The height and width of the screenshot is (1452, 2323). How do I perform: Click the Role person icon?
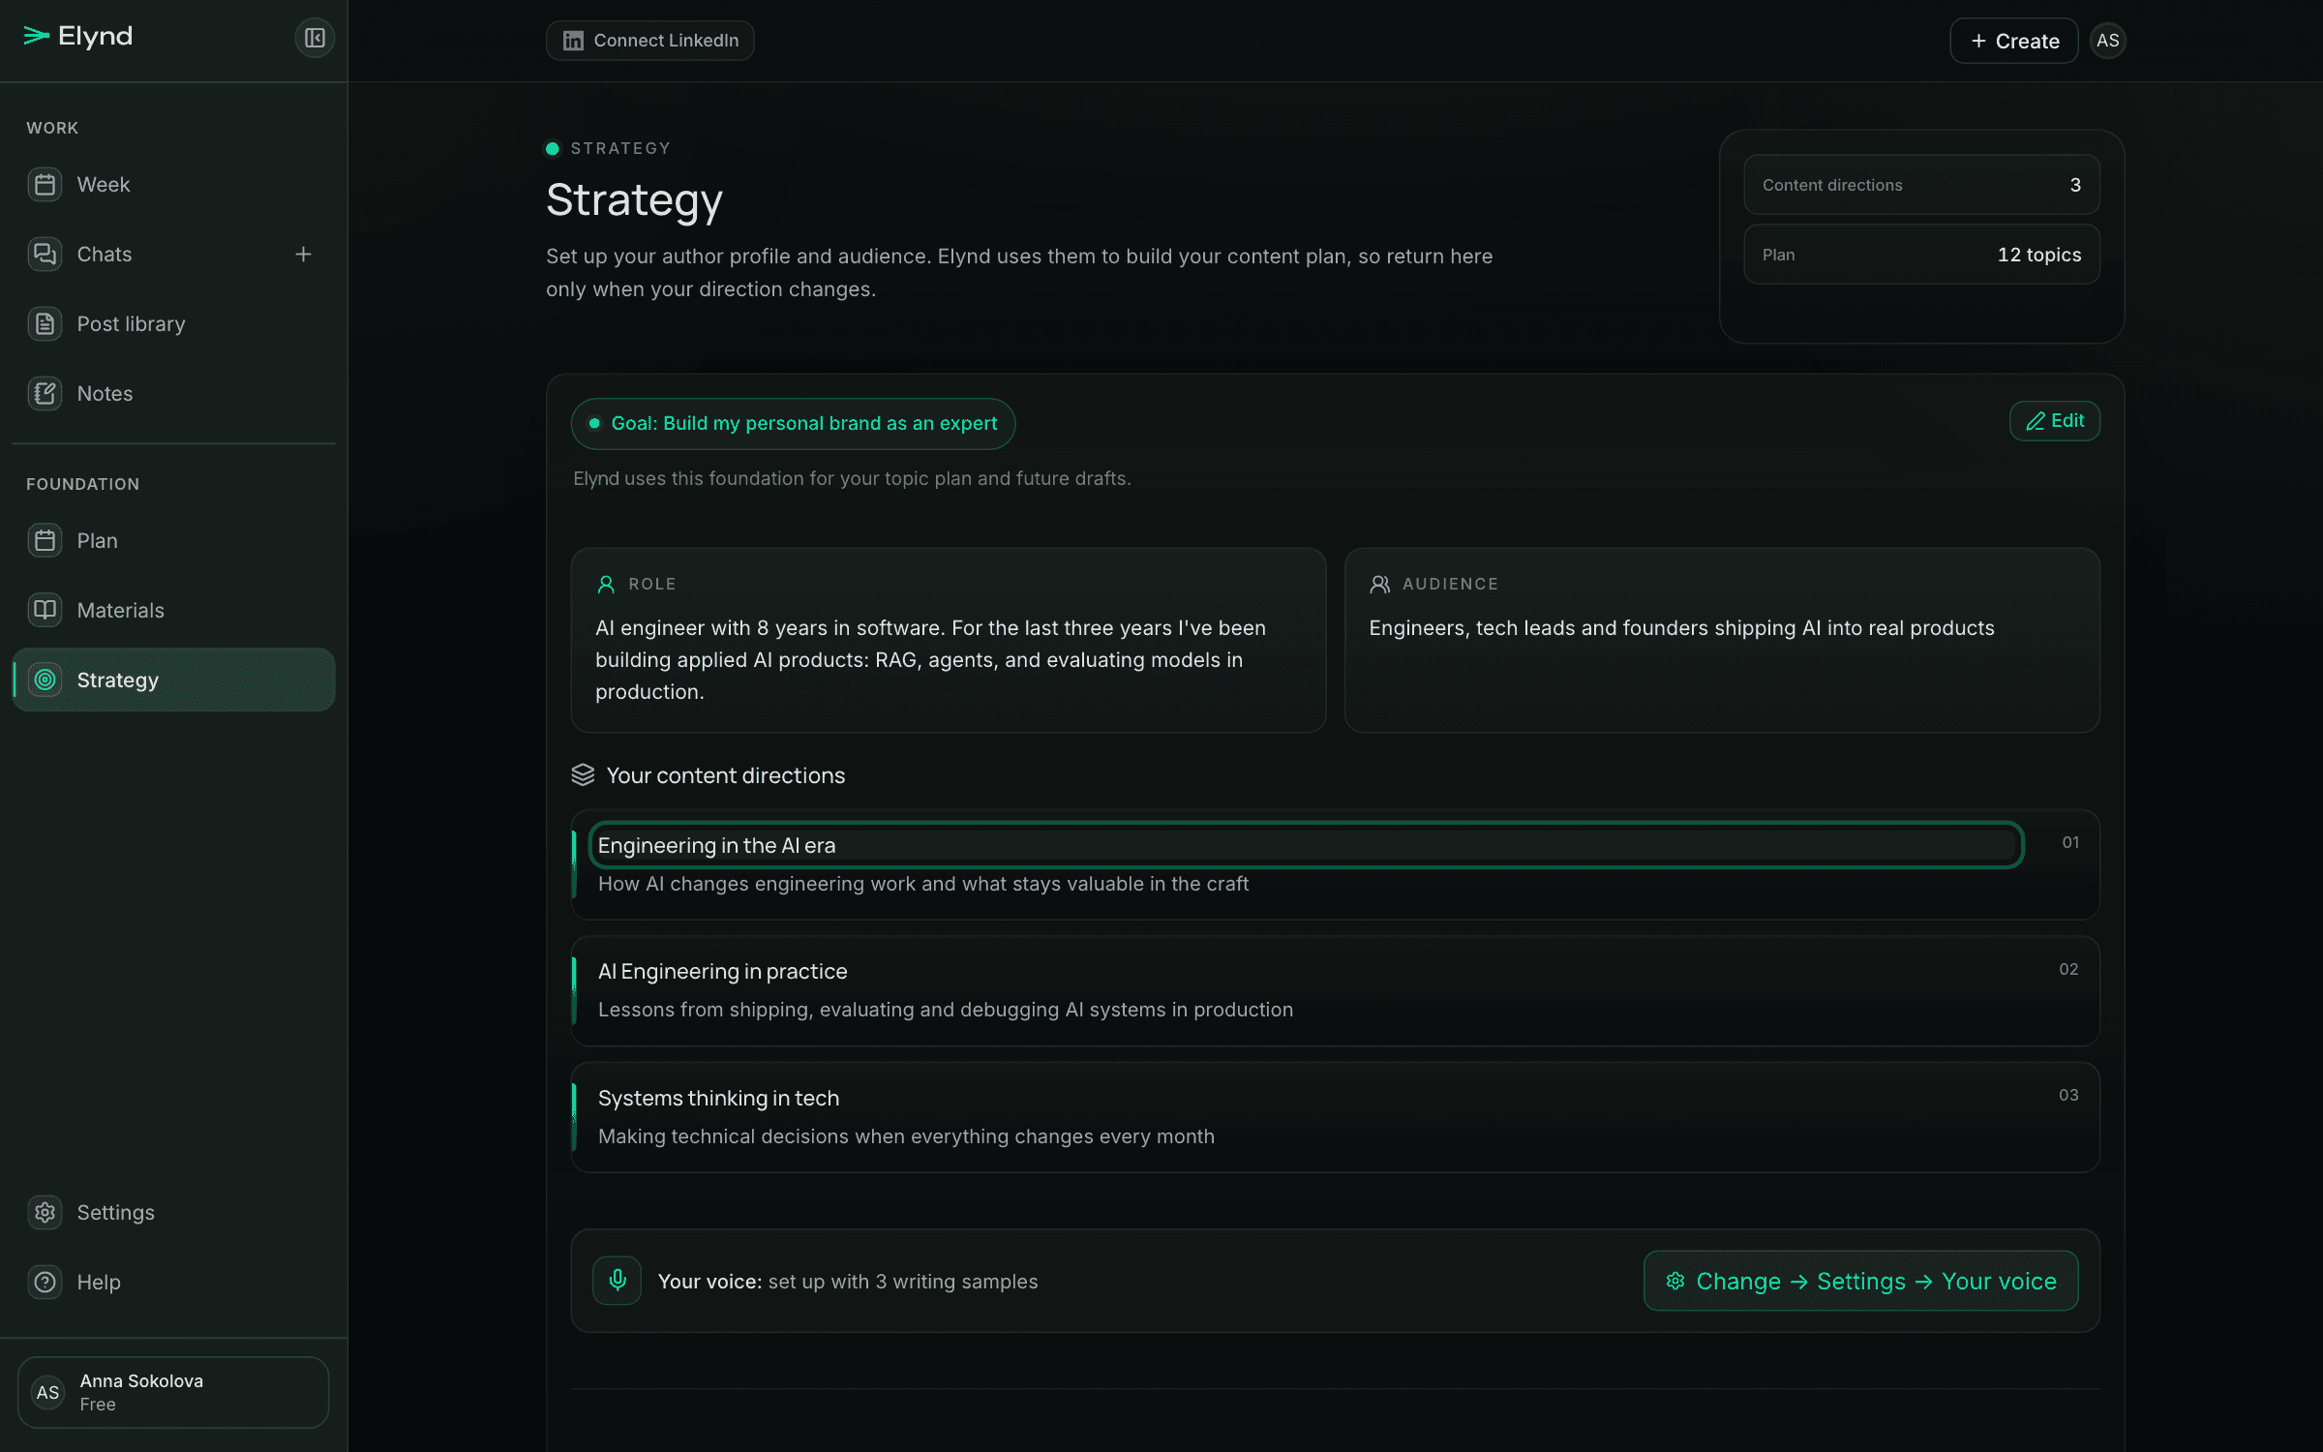(x=606, y=585)
